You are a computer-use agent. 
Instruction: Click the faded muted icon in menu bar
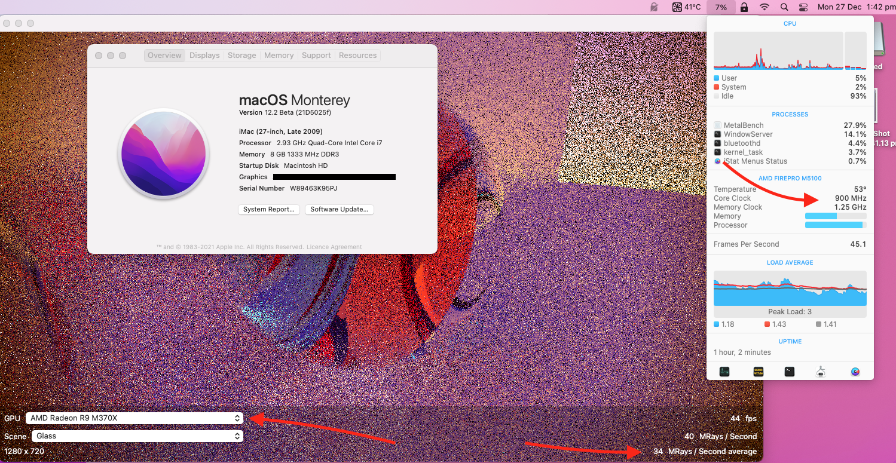tap(655, 7)
